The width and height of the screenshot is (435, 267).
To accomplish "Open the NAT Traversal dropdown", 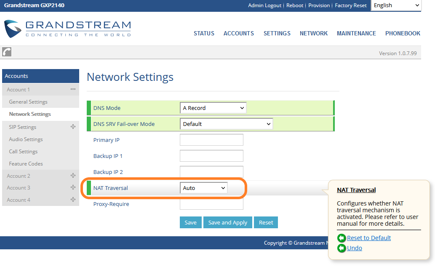I will point(204,188).
